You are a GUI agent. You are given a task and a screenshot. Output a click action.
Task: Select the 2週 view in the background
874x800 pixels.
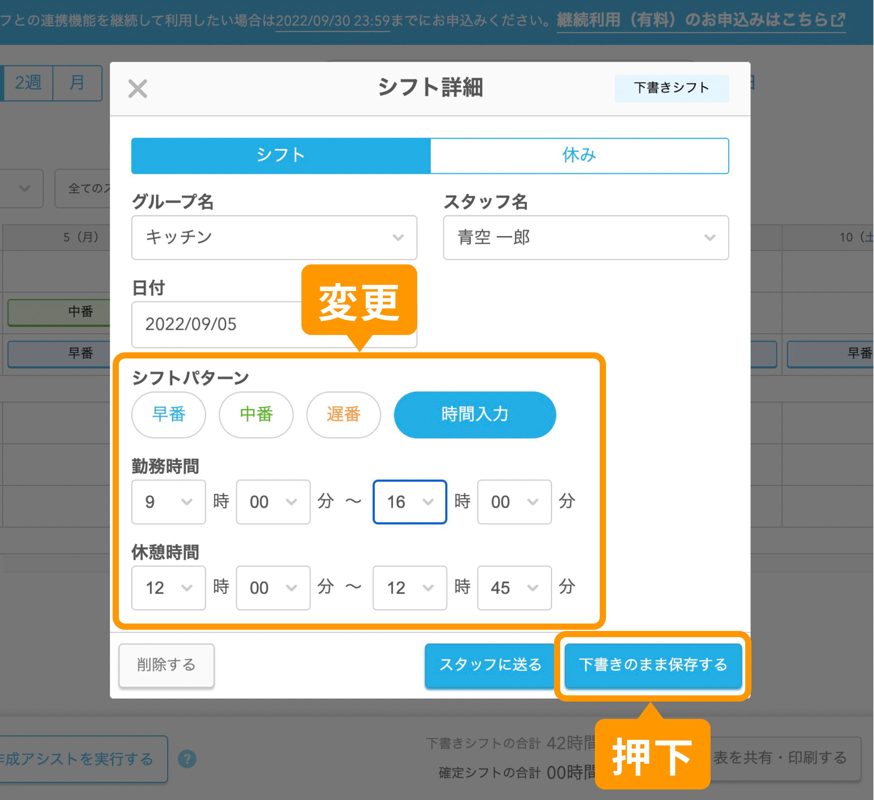pos(28,83)
